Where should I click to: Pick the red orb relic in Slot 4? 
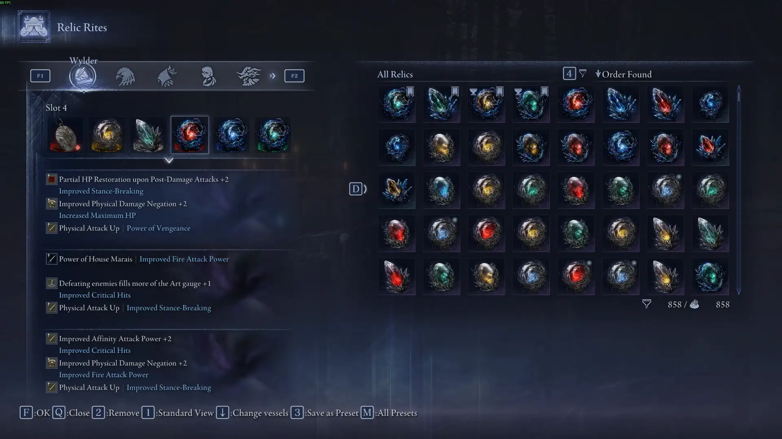pos(190,135)
